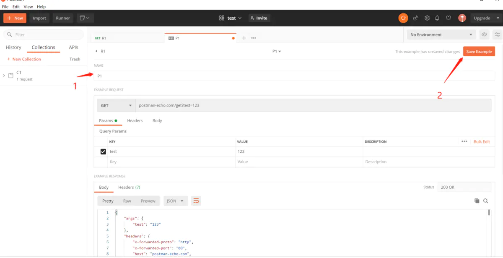Open the settings wrench icon
503x258 pixels.
tap(427, 18)
